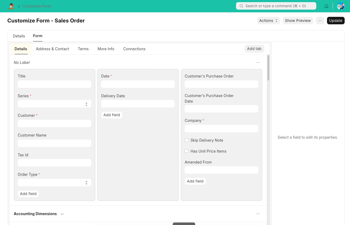This screenshot has height=225, width=350.
Task: Enable Skip Delivery Note
Action: click(187, 140)
